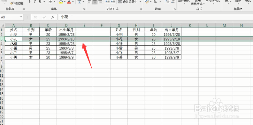The image size is (253, 125).
Task: Click header cell J1 出生年月
Action: (x=172, y=30)
